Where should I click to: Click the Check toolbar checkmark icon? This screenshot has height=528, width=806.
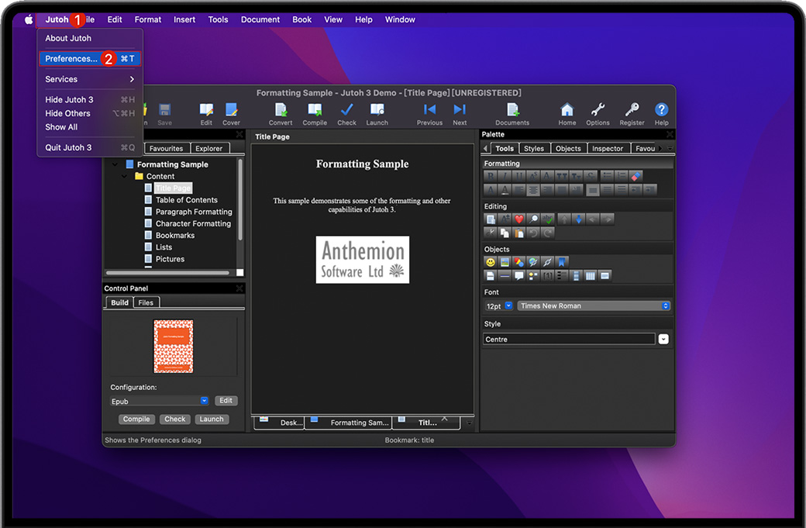click(x=346, y=111)
